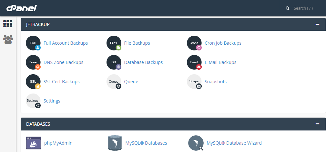326x152 pixels.
Task: Click the JETBACKUP header title
Action: click(38, 24)
